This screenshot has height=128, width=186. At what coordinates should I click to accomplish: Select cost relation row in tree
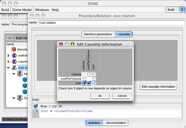point(23,68)
